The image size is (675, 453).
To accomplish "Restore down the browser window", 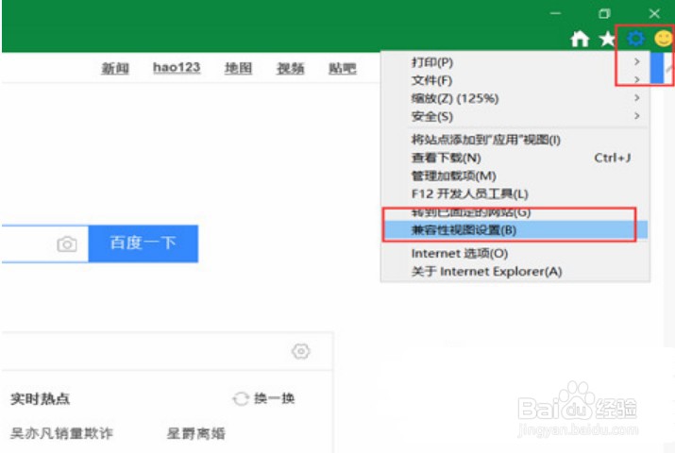I will pyautogui.click(x=604, y=14).
